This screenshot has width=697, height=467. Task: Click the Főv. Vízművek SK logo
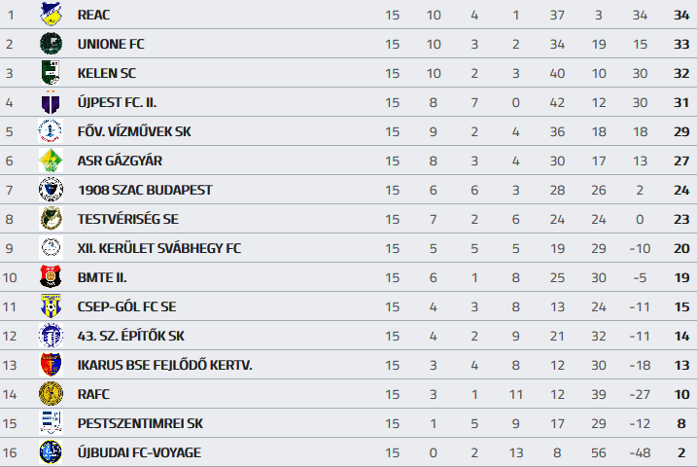point(50,131)
